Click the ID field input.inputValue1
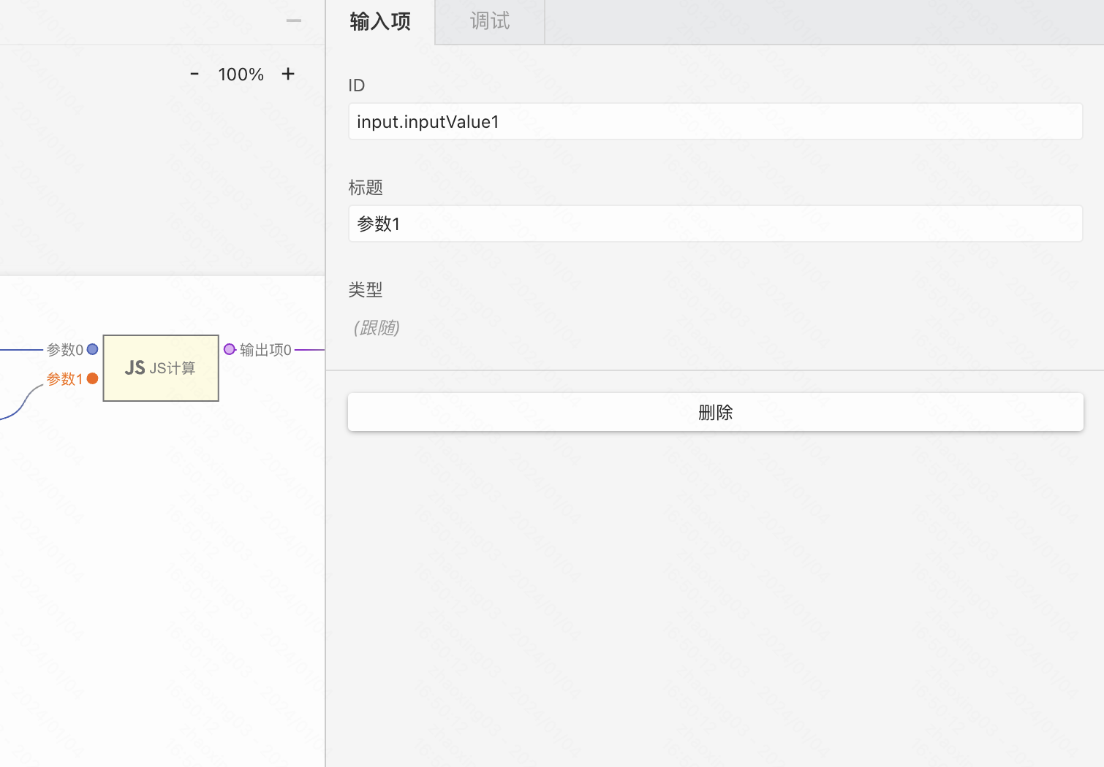 tap(715, 121)
